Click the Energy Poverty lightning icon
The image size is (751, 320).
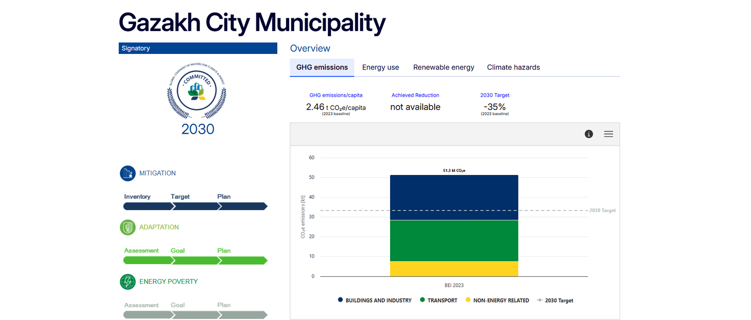coord(128,282)
